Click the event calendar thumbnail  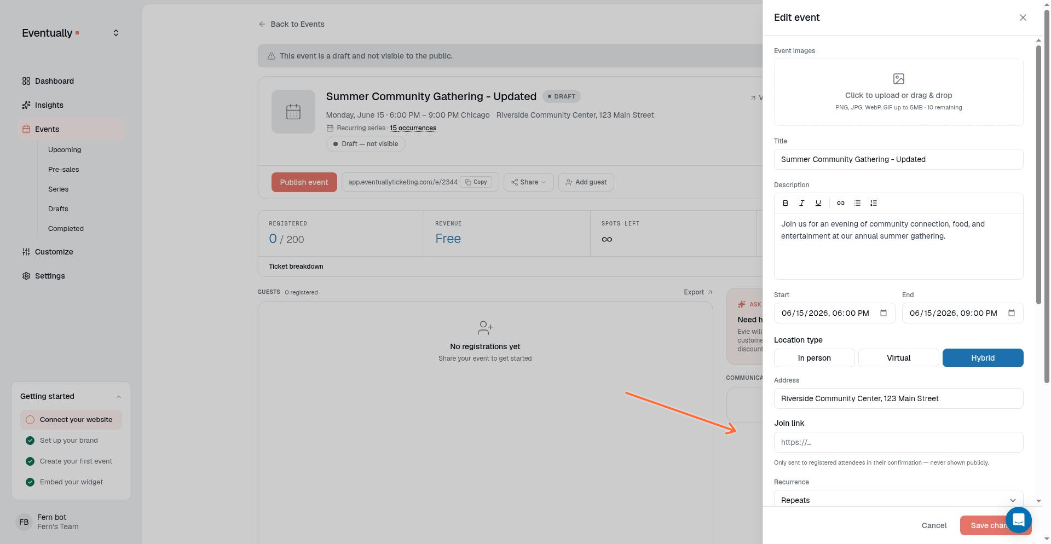pyautogui.click(x=293, y=112)
